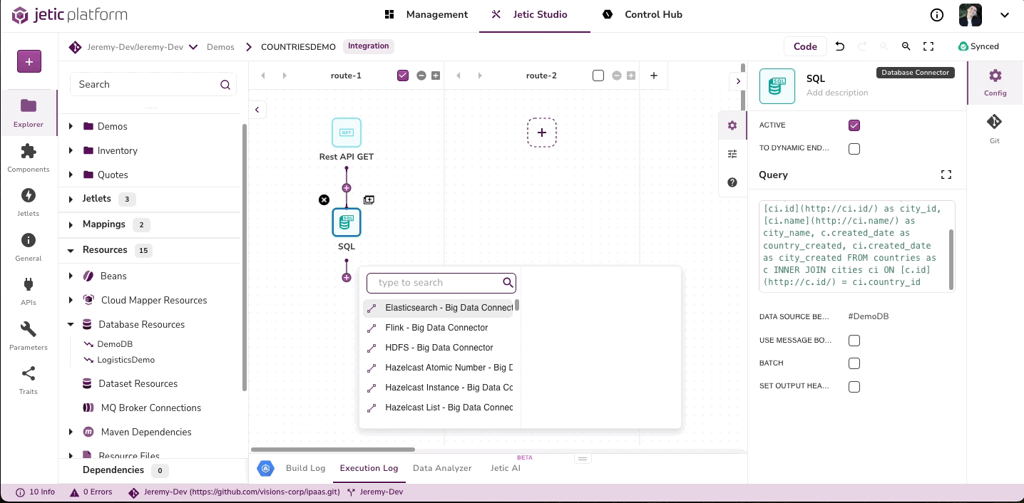
Task: Open the Jetic AI tab
Action: (x=506, y=468)
